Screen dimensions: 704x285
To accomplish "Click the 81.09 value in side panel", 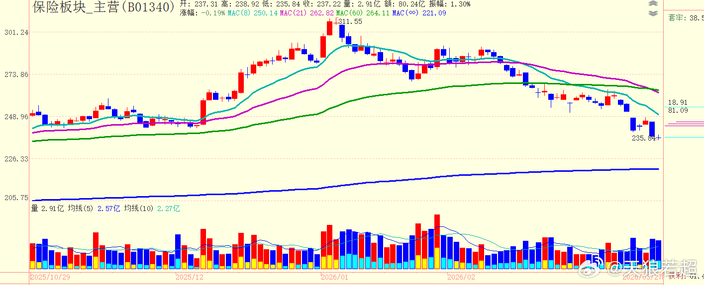I will tap(678, 110).
